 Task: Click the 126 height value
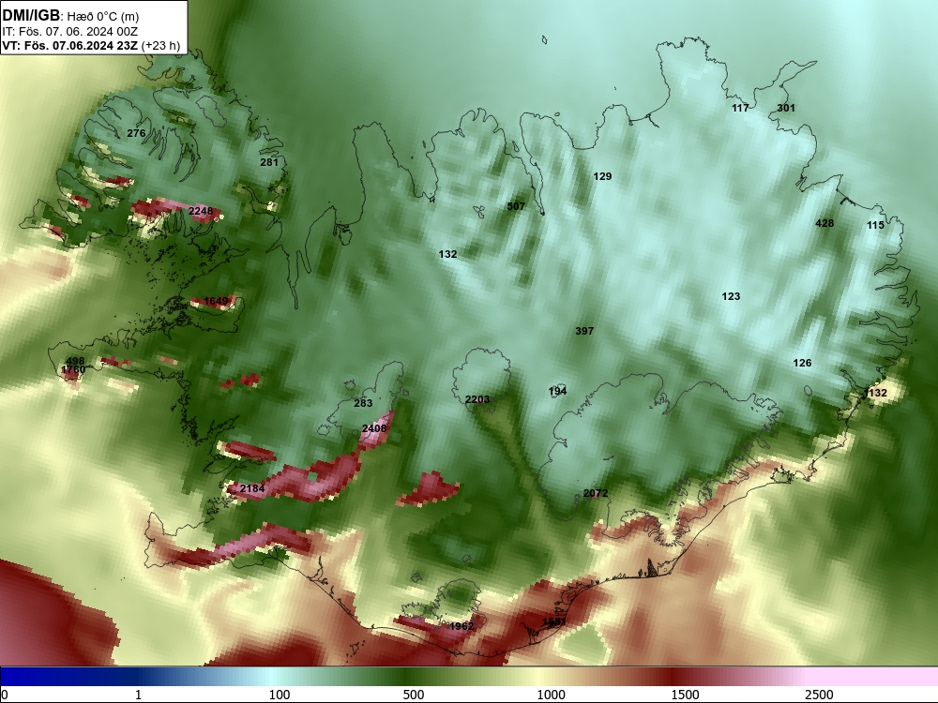(x=802, y=363)
